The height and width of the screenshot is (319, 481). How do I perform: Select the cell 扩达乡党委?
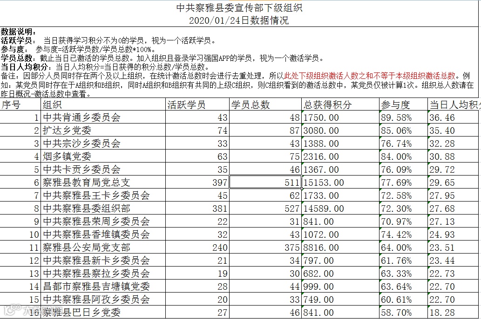click(x=103, y=130)
